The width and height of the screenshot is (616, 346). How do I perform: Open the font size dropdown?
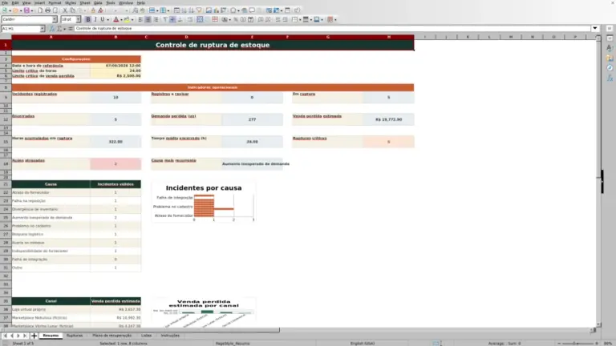coord(78,19)
